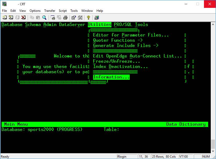Screen dimensions: 216x159
Task: Choose Index Deactivation... menu entry
Action: (120, 67)
